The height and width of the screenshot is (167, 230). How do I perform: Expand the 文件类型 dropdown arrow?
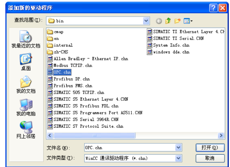(178, 158)
